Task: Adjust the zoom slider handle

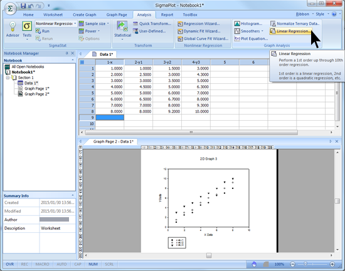Action: click(x=305, y=264)
